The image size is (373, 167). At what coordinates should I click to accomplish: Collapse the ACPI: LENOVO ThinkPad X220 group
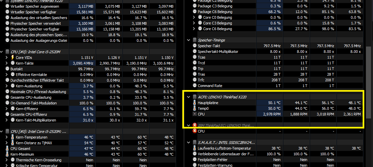pyautogui.click(x=189, y=97)
